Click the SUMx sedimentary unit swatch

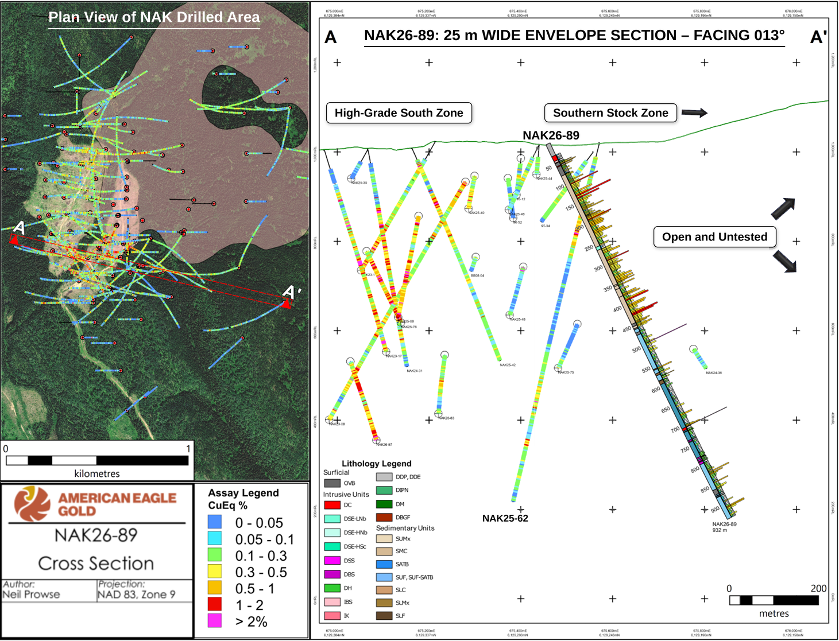[384, 539]
